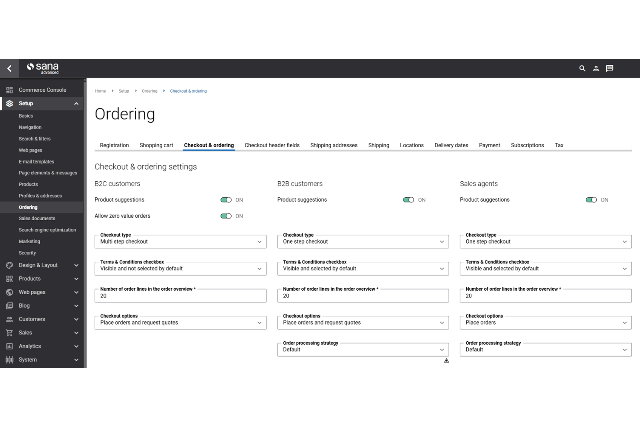Click the Setup gear icon
This screenshot has height=427, width=640.
pos(10,103)
